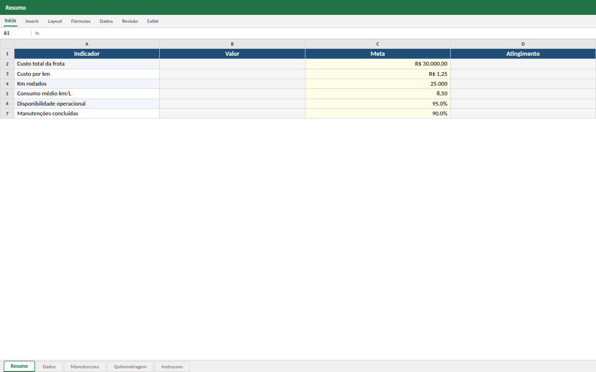596x372 pixels.
Task: Select empty Valor cell for Km rodados
Action: click(232, 84)
